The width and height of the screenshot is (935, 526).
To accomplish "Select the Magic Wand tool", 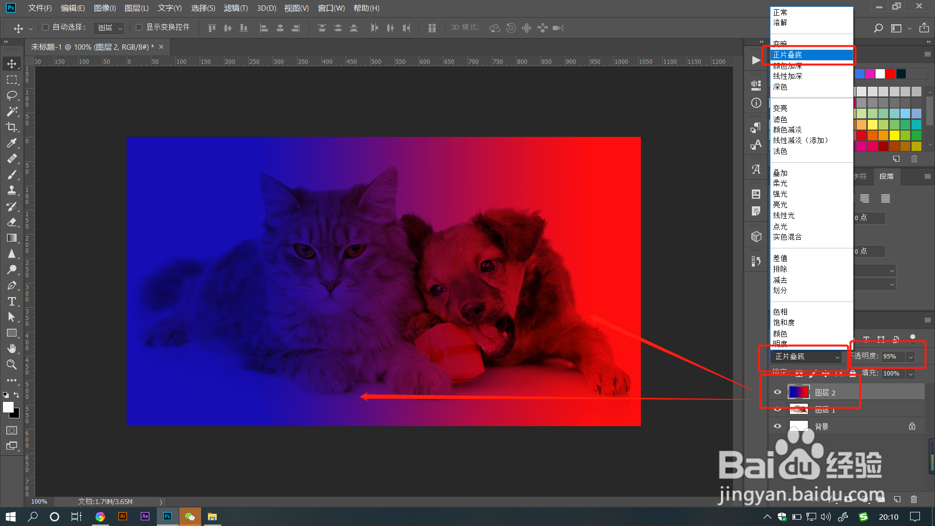I will pos(12,112).
